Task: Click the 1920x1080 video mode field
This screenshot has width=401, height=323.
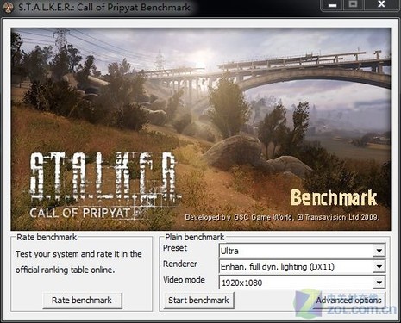Action: pos(302,283)
